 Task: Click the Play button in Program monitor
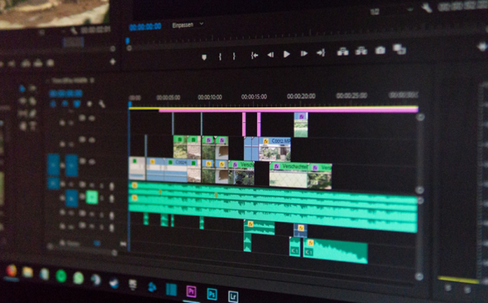coord(286,54)
